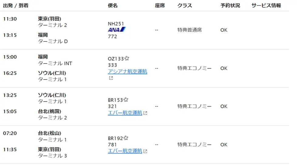Open the アシアナ航空運航 link

(x=128, y=71)
